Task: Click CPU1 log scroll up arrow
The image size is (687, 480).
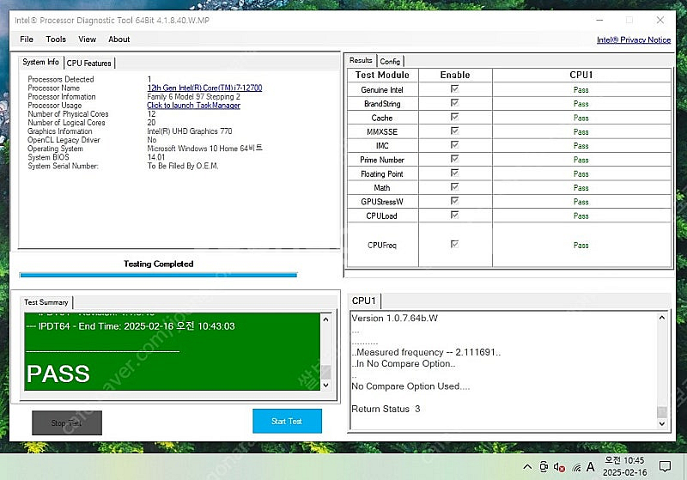Action: pyautogui.click(x=662, y=318)
